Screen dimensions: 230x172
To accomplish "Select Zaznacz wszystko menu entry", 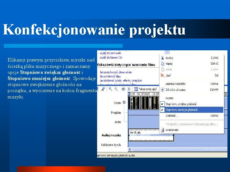I will 175,84.
